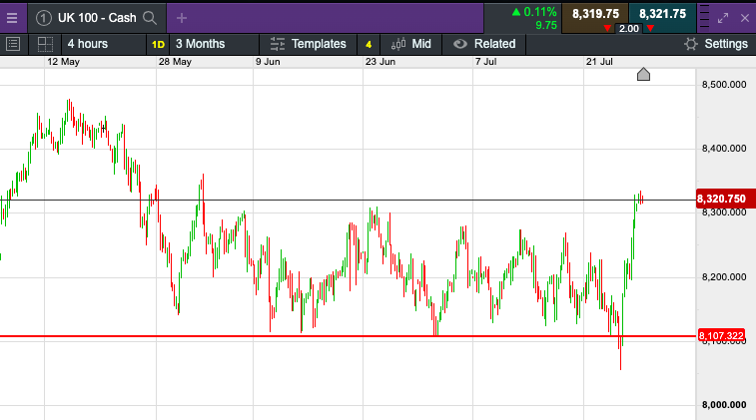The height and width of the screenshot is (420, 756).
Task: Toggle the Related instruments eye button
Action: pos(460,44)
